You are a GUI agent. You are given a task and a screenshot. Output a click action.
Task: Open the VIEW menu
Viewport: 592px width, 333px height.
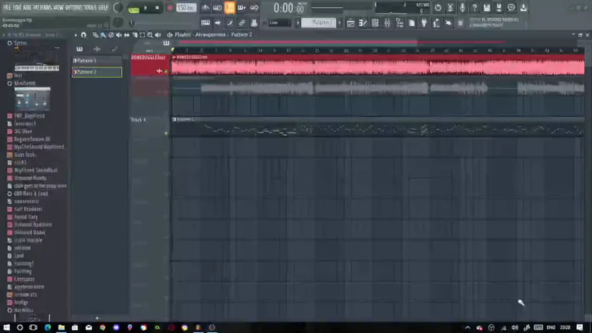59,7
